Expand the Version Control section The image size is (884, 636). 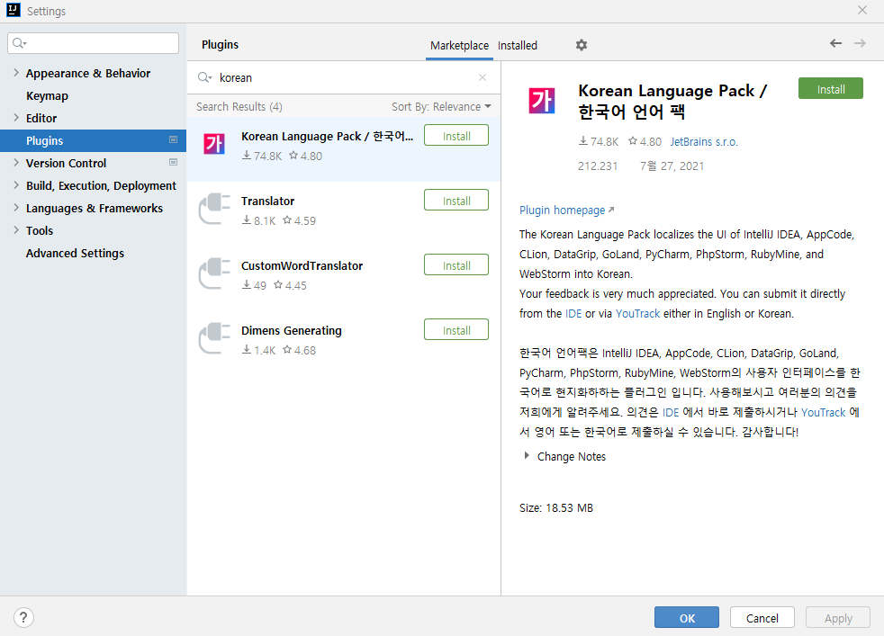tap(16, 163)
